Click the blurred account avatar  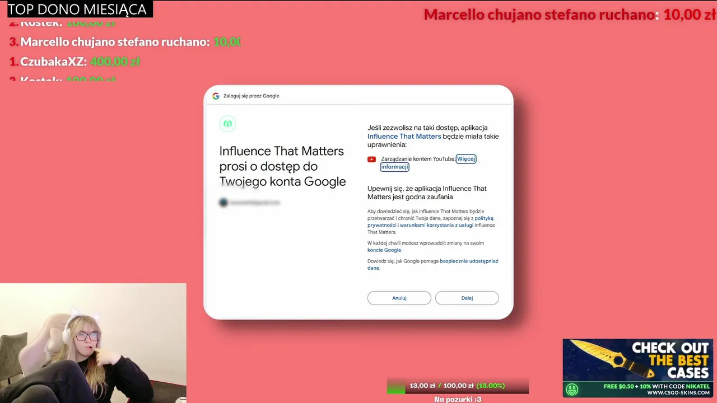[x=224, y=203]
